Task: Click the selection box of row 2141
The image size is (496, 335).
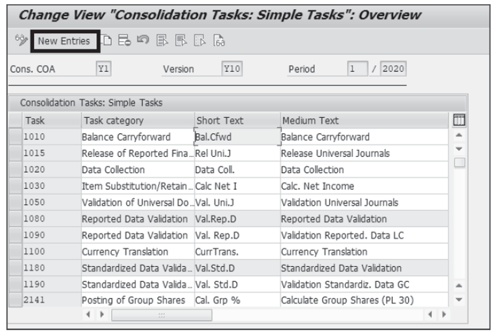Action: pyautogui.click(x=15, y=299)
